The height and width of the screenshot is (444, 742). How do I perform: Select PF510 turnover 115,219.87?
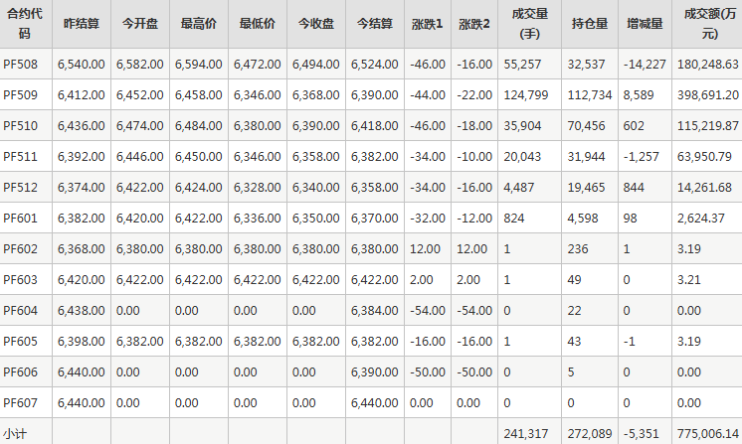[x=708, y=125]
